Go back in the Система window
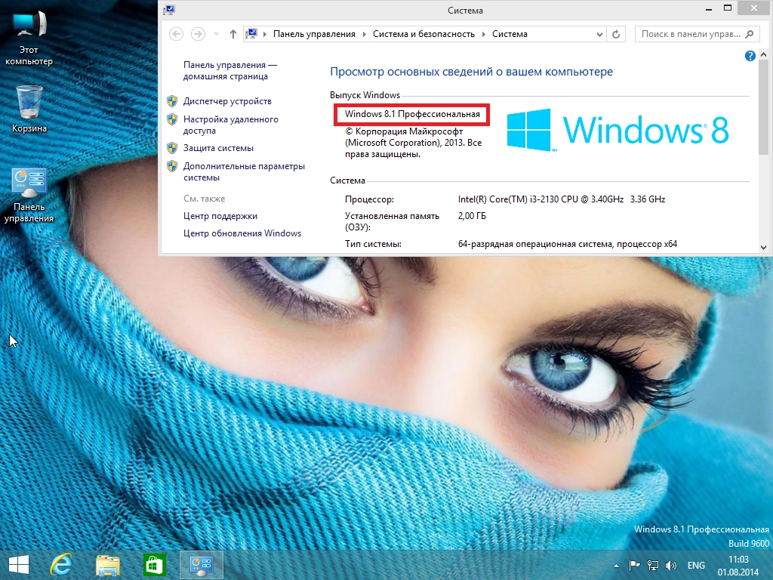773x580 pixels. click(x=176, y=34)
